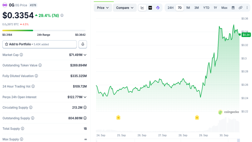Click the $109.72M trading volume value
The image size is (252, 142).
click(x=80, y=86)
